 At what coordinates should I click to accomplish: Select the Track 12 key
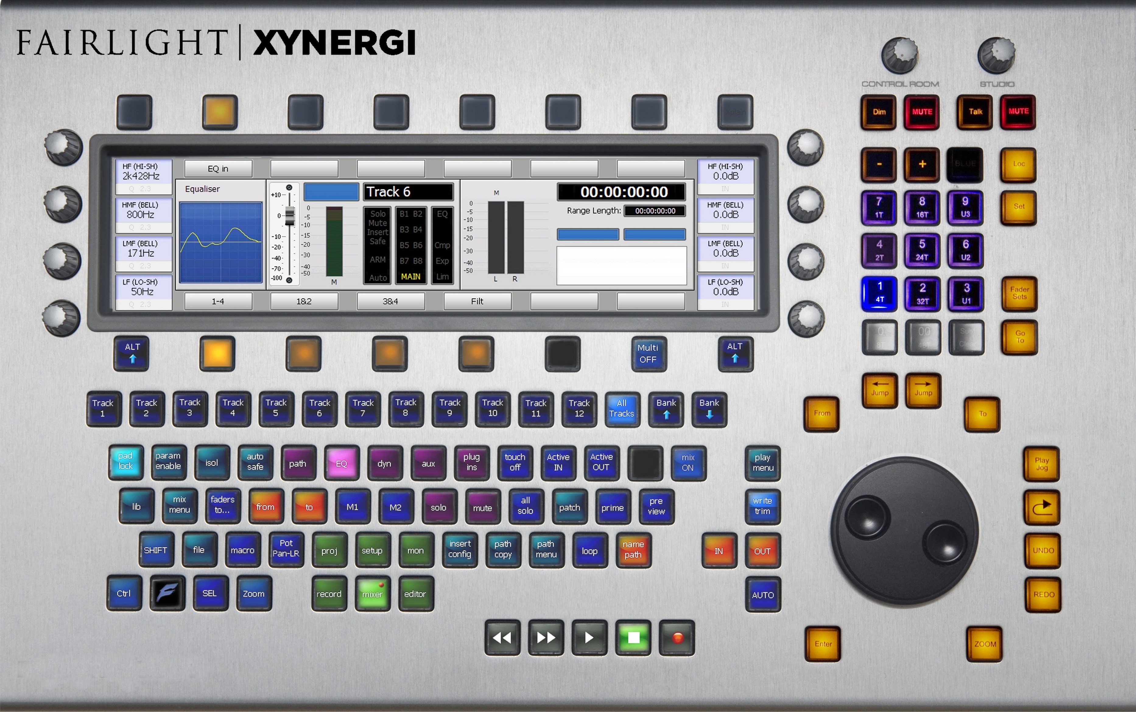[579, 409]
